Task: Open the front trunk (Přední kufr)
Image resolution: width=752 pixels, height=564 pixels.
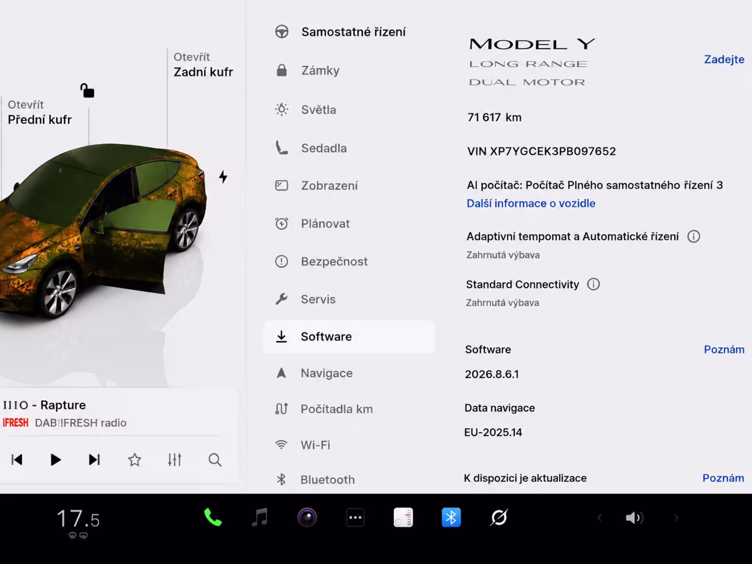Action: click(x=40, y=112)
